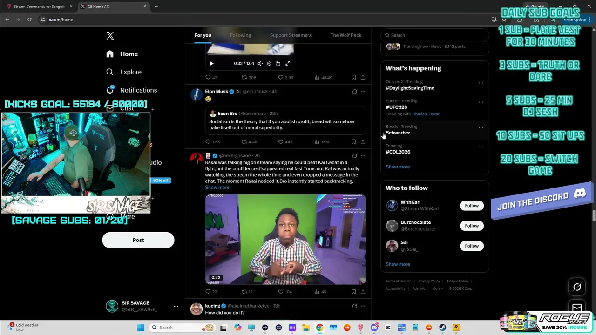Open the quoted Econ Bro post
596x335 pixels.
[285, 120]
